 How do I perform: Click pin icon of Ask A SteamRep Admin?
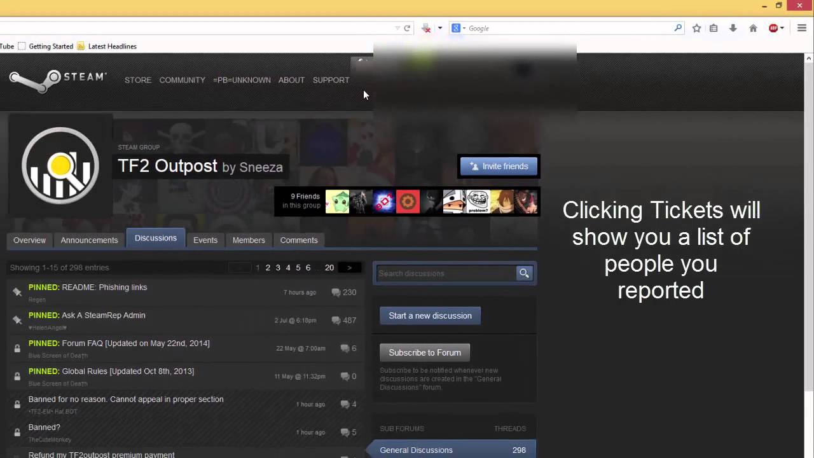[17, 320]
